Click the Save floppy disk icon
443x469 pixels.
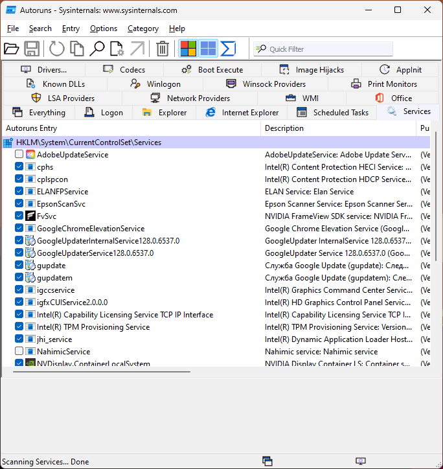(32, 49)
